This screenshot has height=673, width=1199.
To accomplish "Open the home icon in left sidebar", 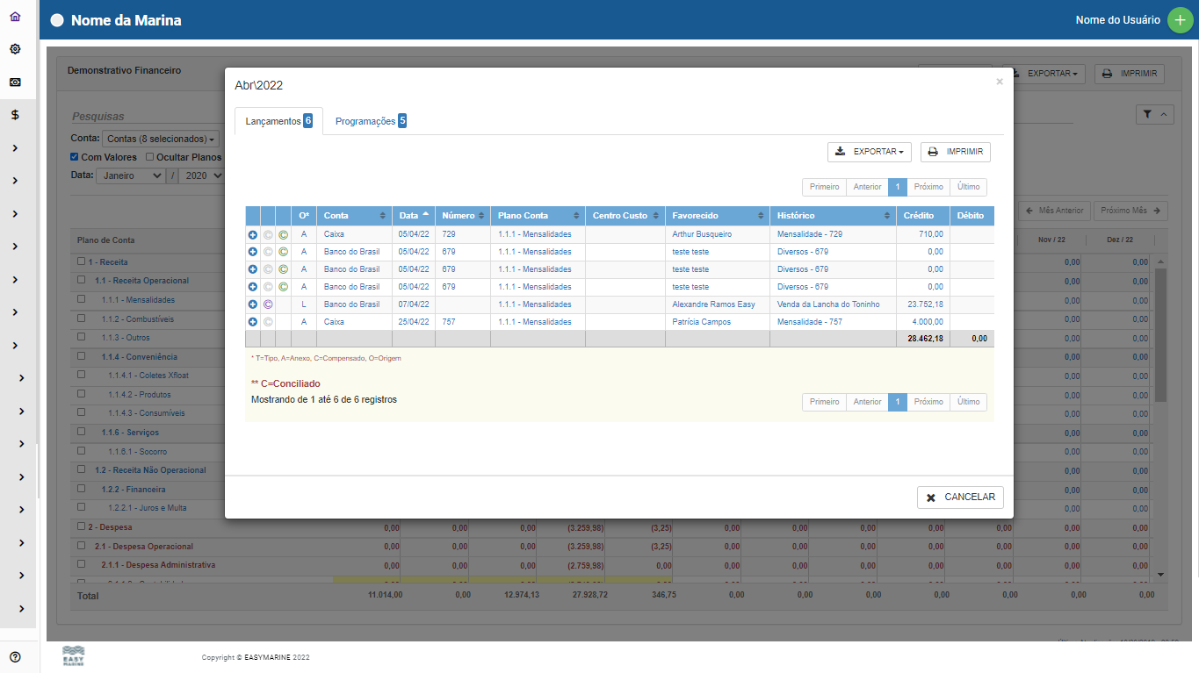I will 15,17.
